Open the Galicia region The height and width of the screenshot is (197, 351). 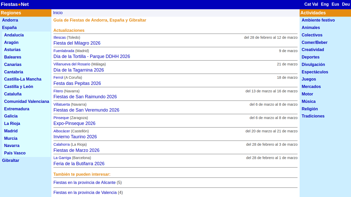[x=11, y=116]
